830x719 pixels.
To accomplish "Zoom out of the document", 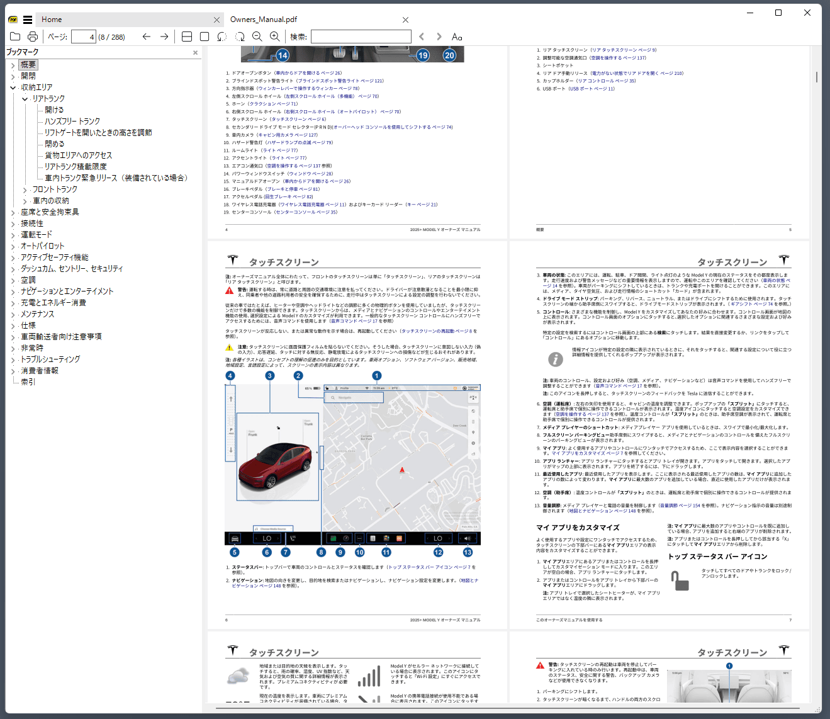I will click(x=257, y=37).
